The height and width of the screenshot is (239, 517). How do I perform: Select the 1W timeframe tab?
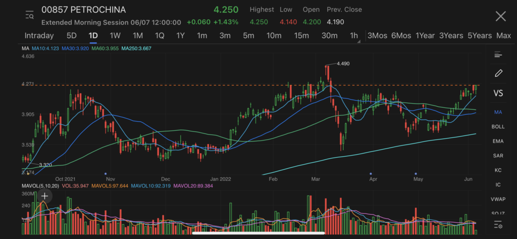click(115, 36)
